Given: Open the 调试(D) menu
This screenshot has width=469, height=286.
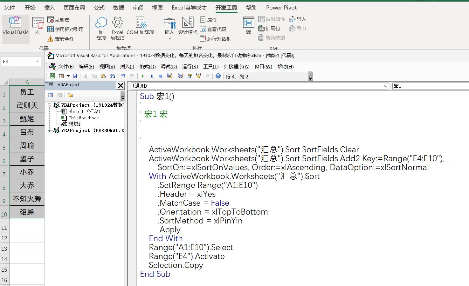Looking at the screenshot, I should pyautogui.click(x=169, y=67).
